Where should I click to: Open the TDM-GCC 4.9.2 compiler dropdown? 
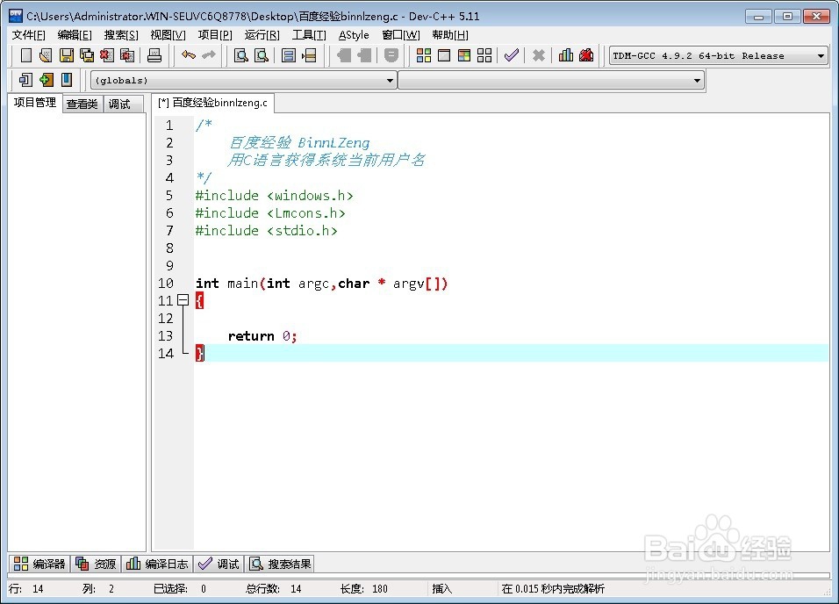[719, 55]
